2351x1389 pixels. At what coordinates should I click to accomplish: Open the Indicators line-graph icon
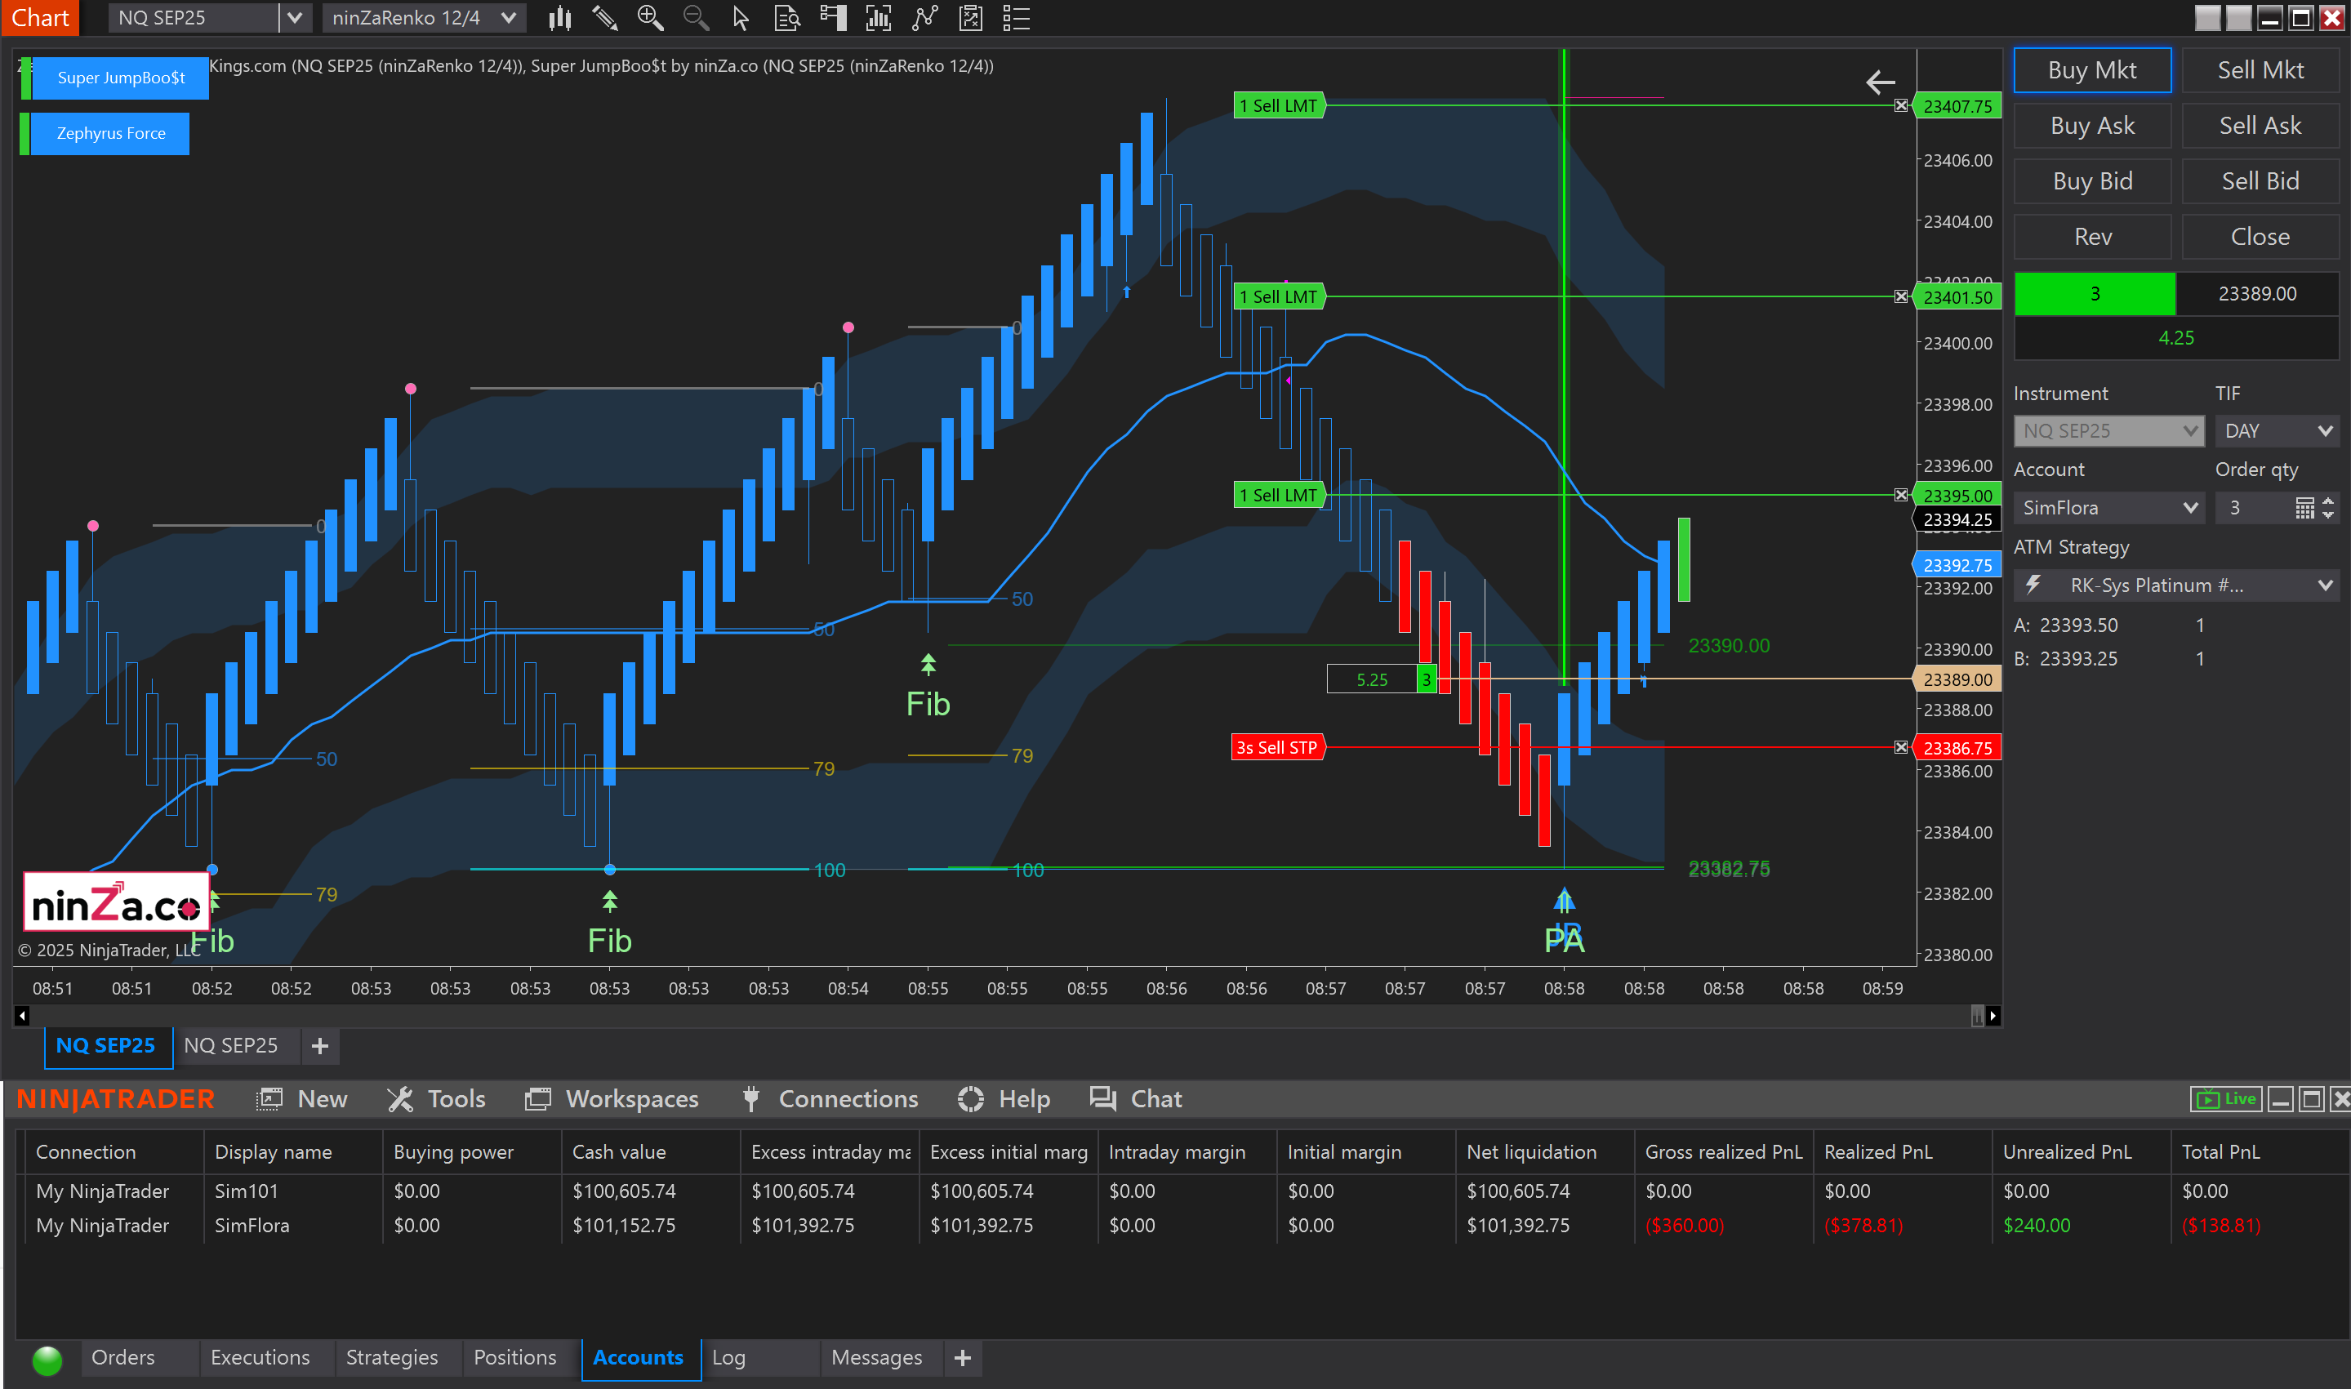[x=924, y=18]
